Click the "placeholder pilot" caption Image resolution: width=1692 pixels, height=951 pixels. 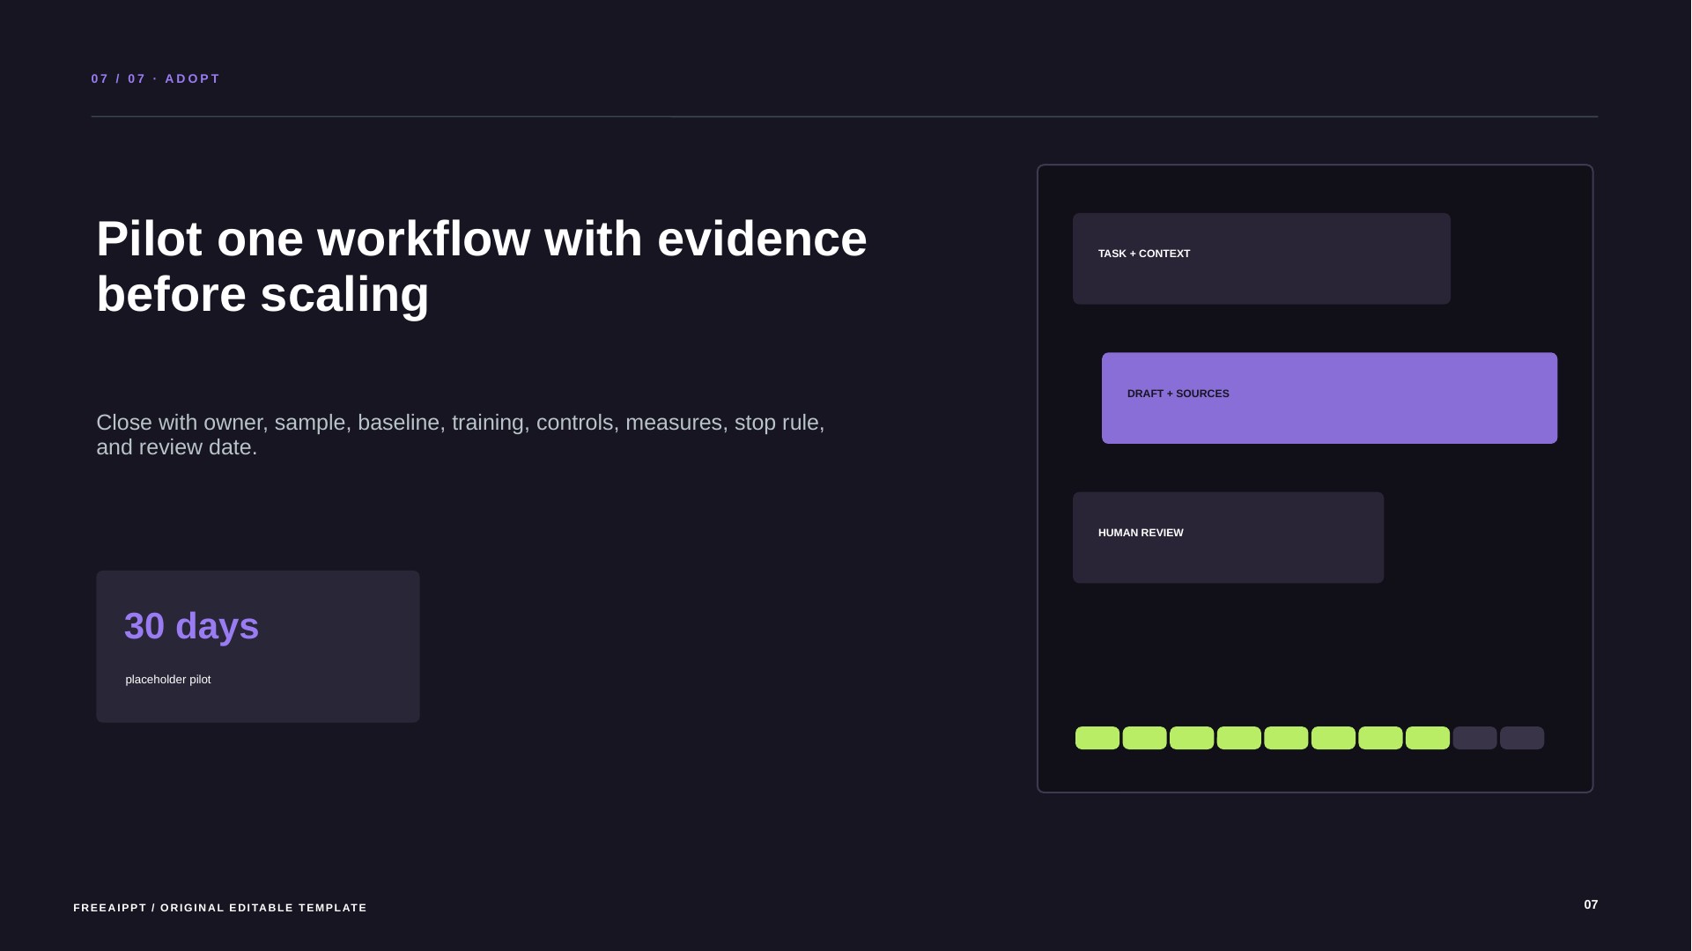168,679
